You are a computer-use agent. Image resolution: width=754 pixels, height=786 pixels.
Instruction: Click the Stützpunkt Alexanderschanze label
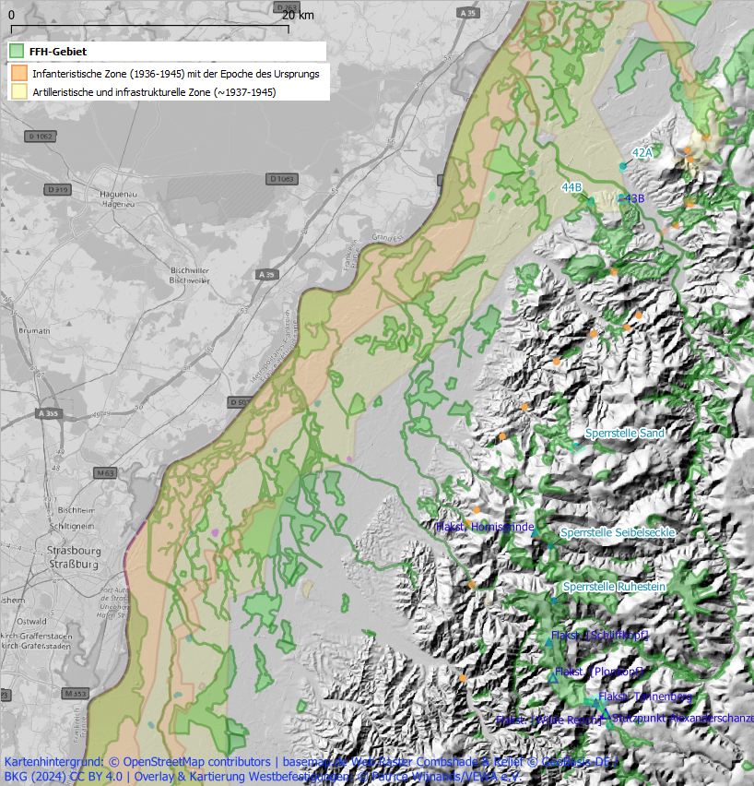pos(682,718)
